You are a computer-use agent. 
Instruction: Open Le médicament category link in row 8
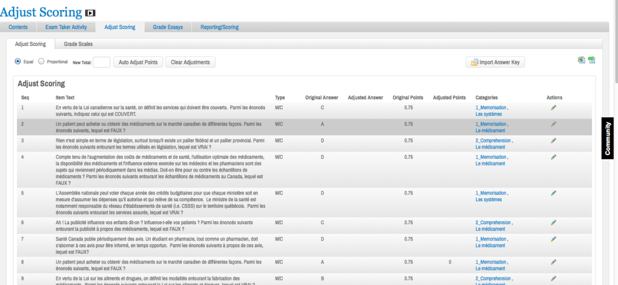tap(490, 269)
